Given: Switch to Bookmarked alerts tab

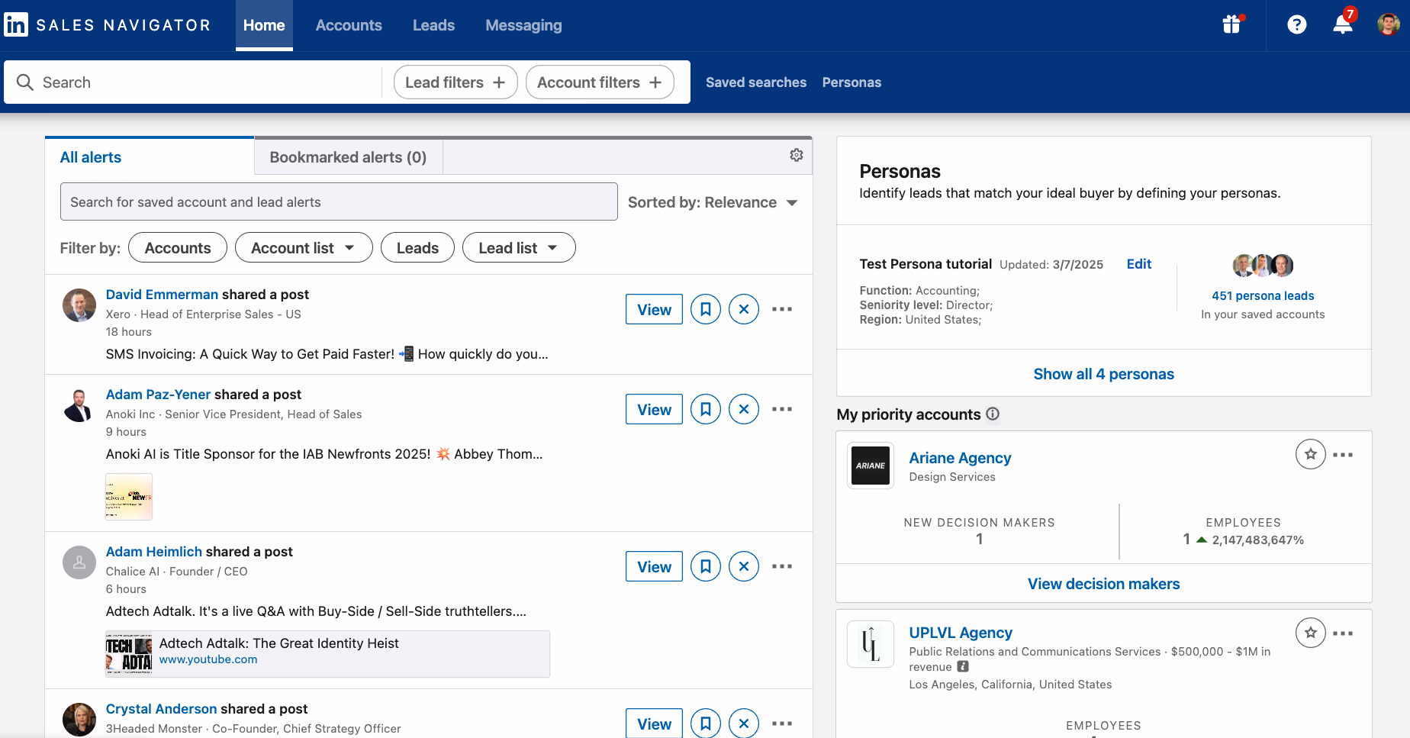Looking at the screenshot, I should (x=348, y=157).
